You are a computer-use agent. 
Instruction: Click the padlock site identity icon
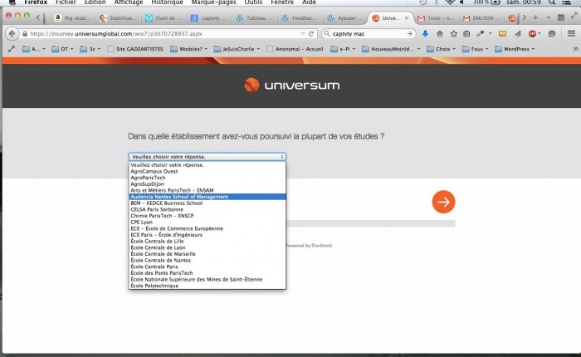click(25, 34)
